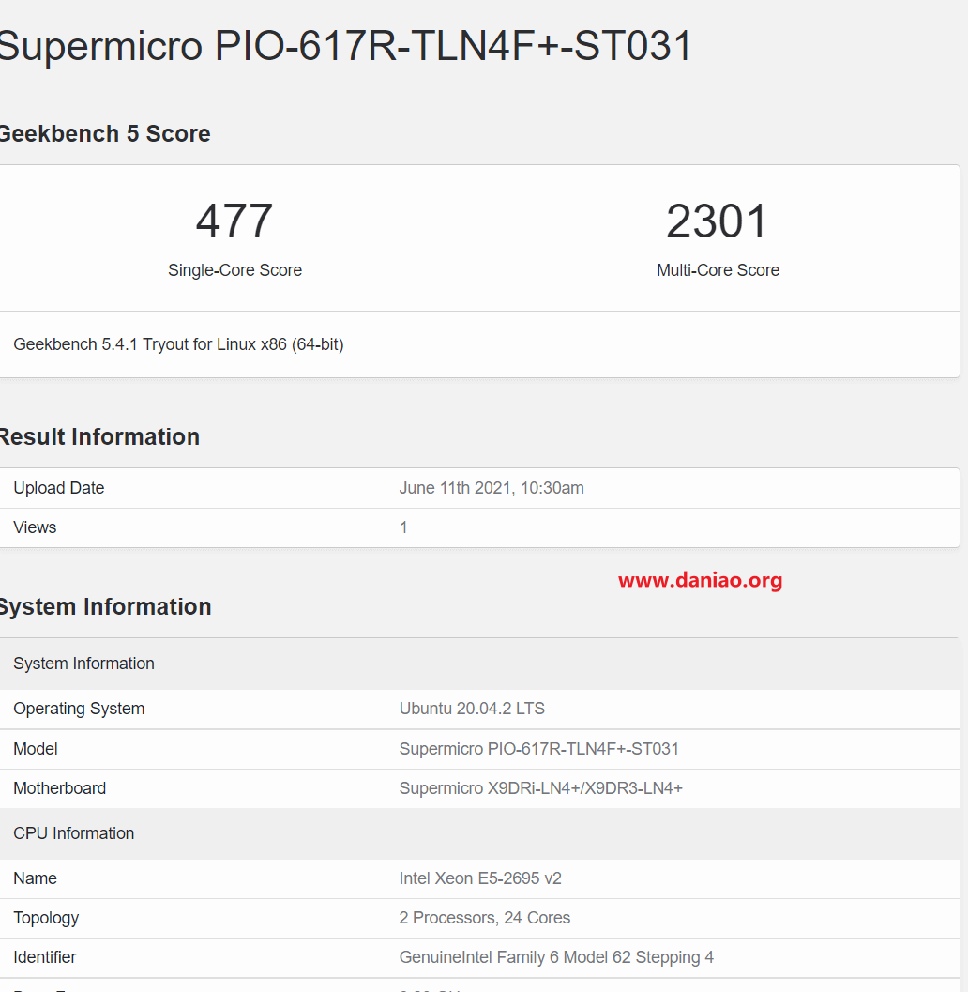Click the CPU Information table header row
The width and height of the screenshot is (968, 992).
[x=480, y=833]
